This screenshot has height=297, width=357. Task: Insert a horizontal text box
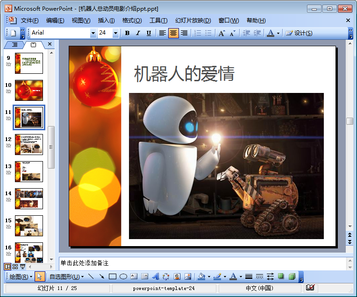[x=134, y=277]
